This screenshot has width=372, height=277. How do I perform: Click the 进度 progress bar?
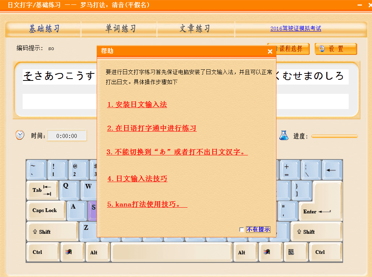tap(334, 136)
